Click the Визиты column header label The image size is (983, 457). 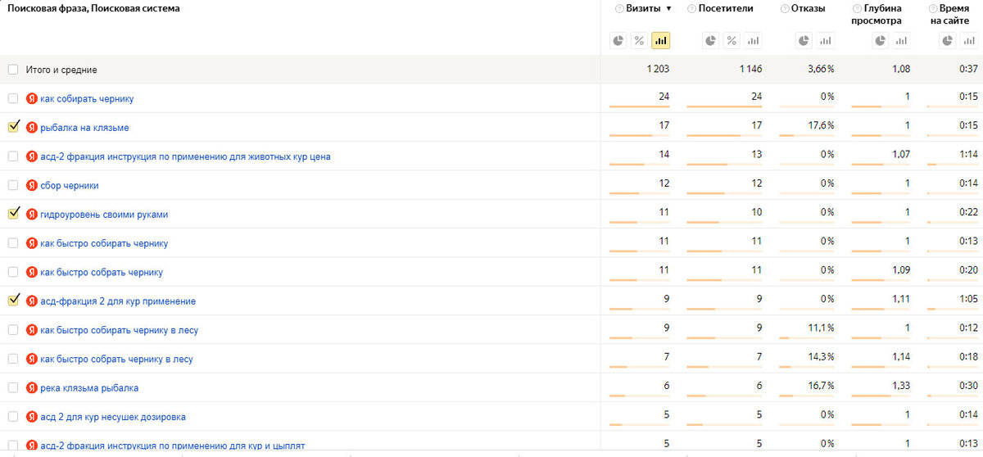pyautogui.click(x=644, y=9)
